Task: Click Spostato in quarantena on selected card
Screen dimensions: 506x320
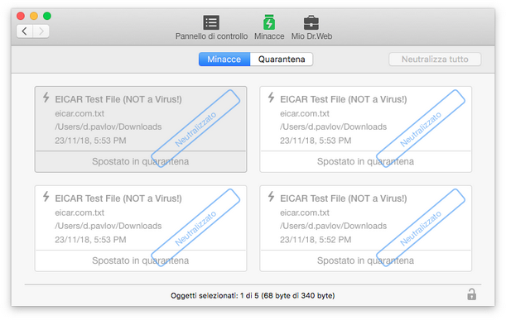Action: [141, 161]
